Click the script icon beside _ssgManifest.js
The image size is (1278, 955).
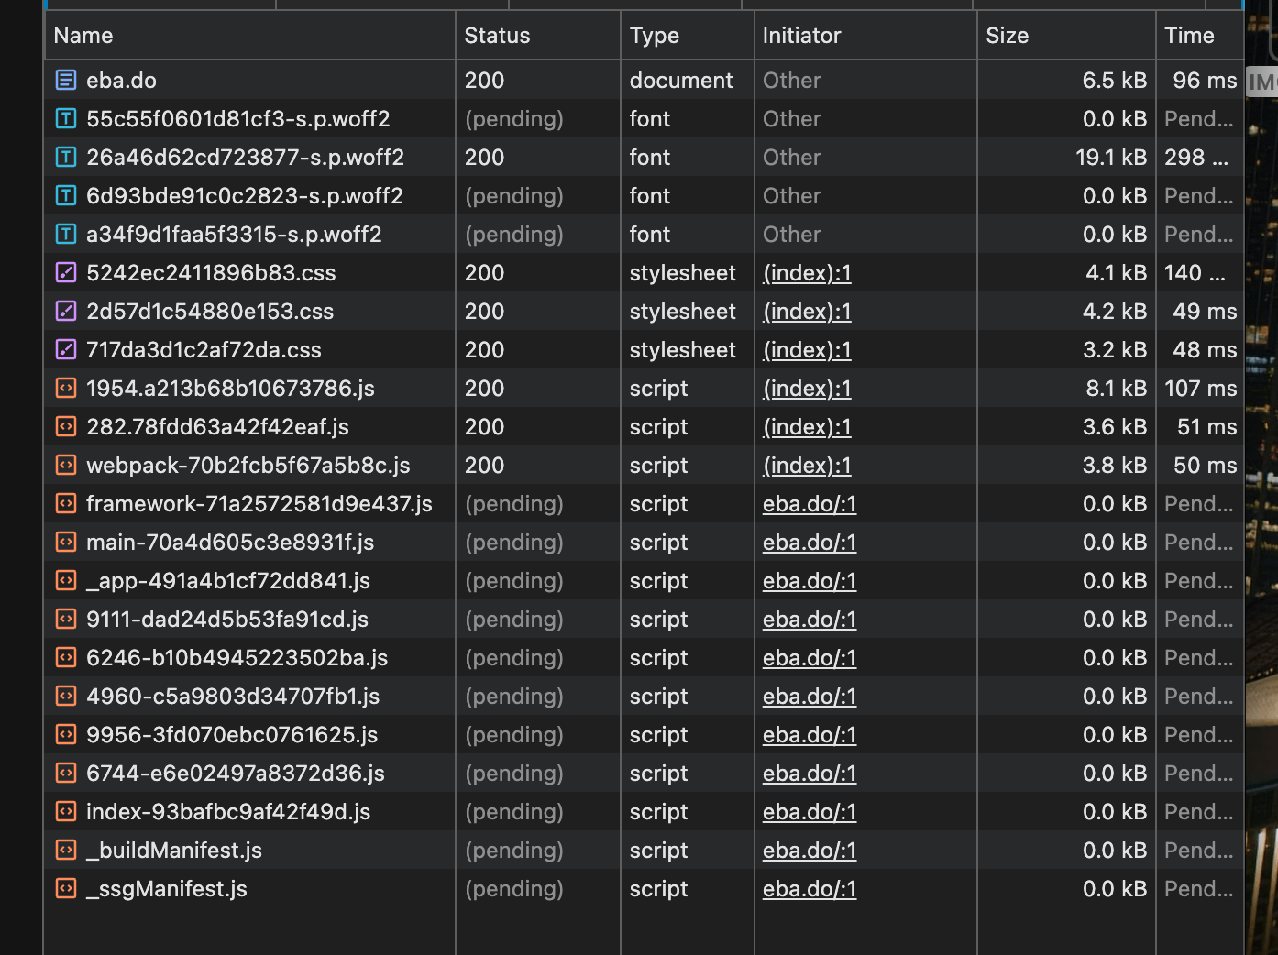pos(66,889)
